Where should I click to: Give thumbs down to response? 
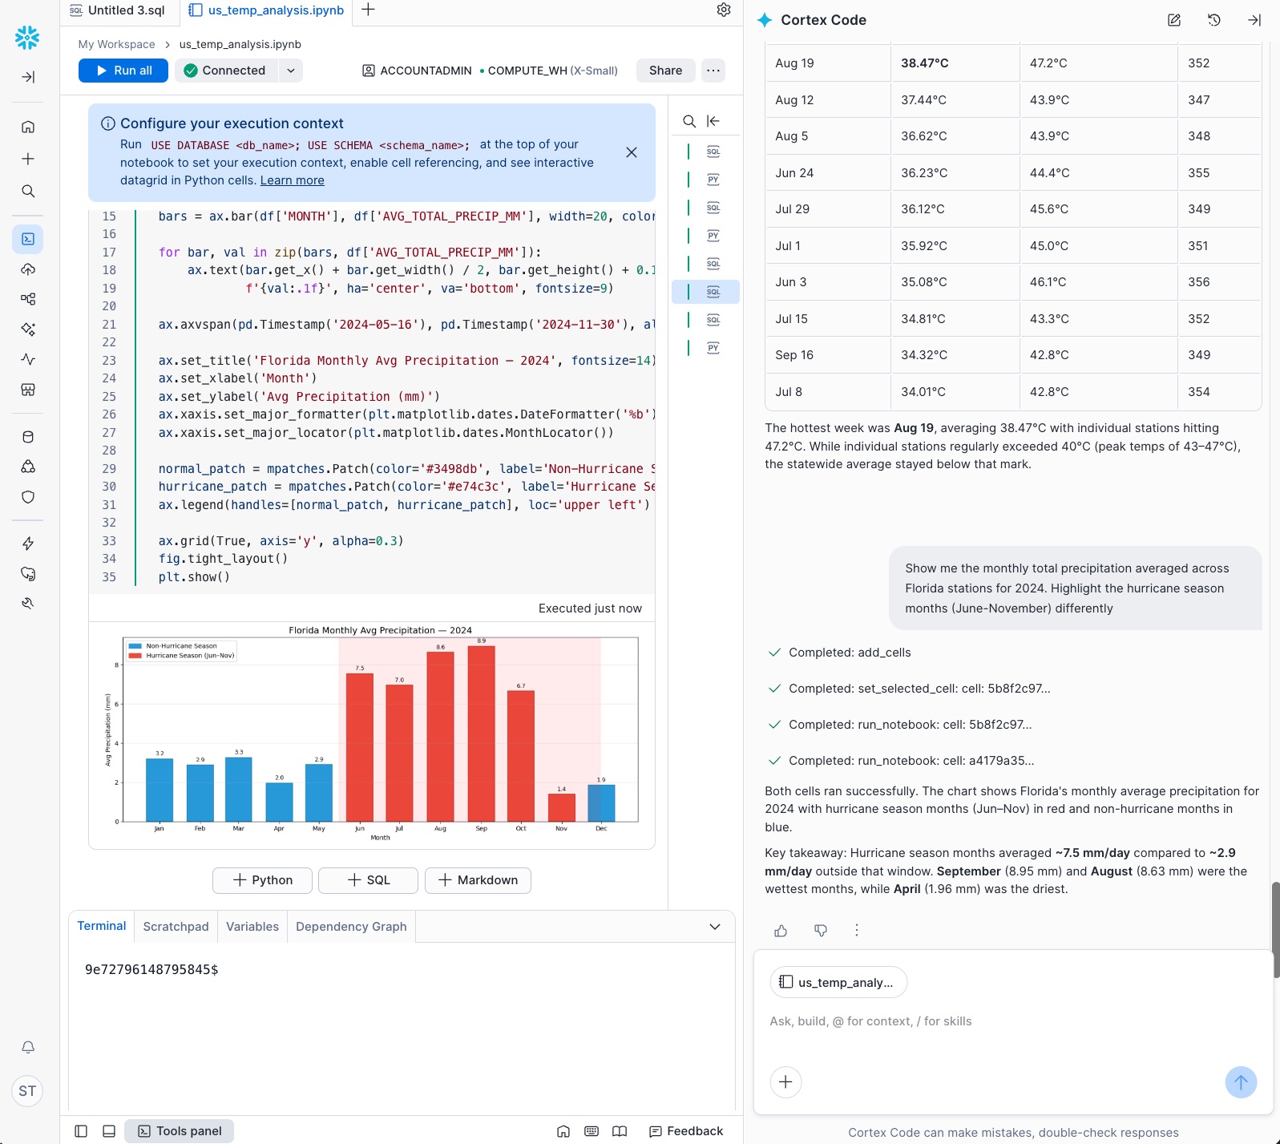820,930
